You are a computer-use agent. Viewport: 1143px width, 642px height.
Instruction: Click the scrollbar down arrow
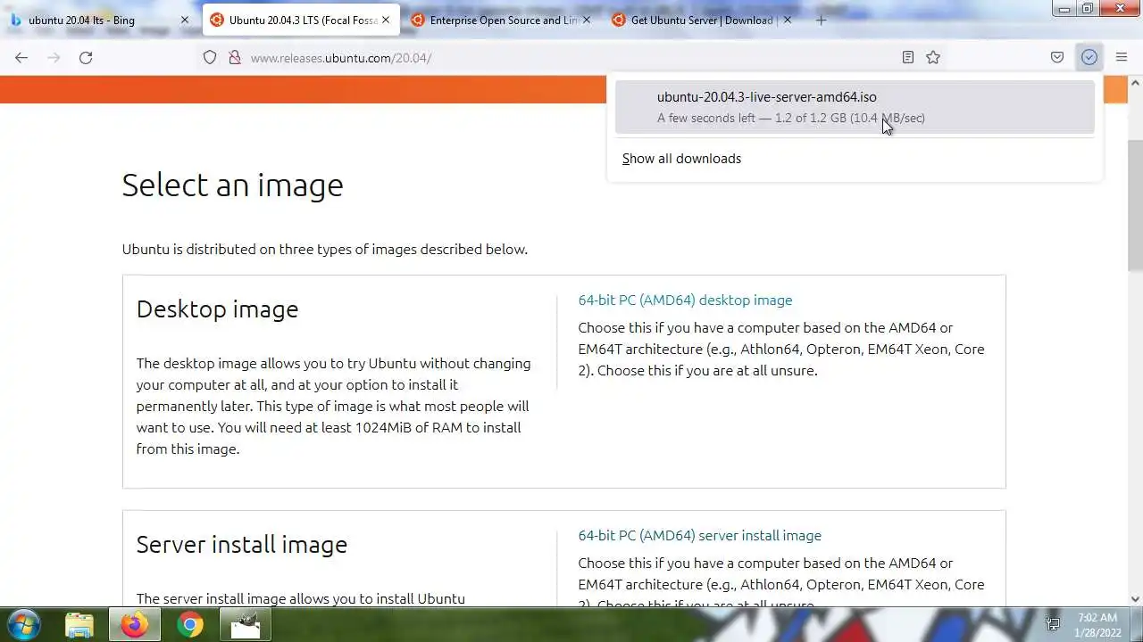[1136, 600]
